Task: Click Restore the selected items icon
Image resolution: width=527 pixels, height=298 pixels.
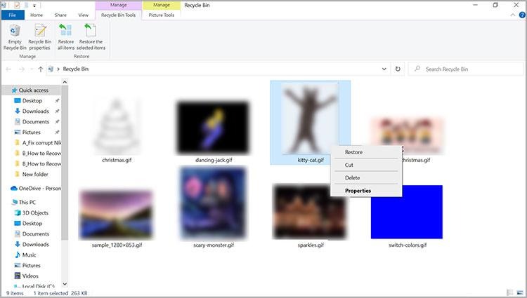Action: (x=90, y=35)
